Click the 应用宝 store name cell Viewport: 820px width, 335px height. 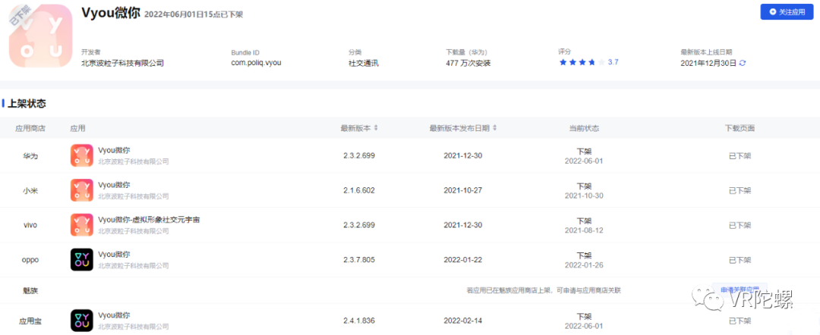tap(30, 321)
